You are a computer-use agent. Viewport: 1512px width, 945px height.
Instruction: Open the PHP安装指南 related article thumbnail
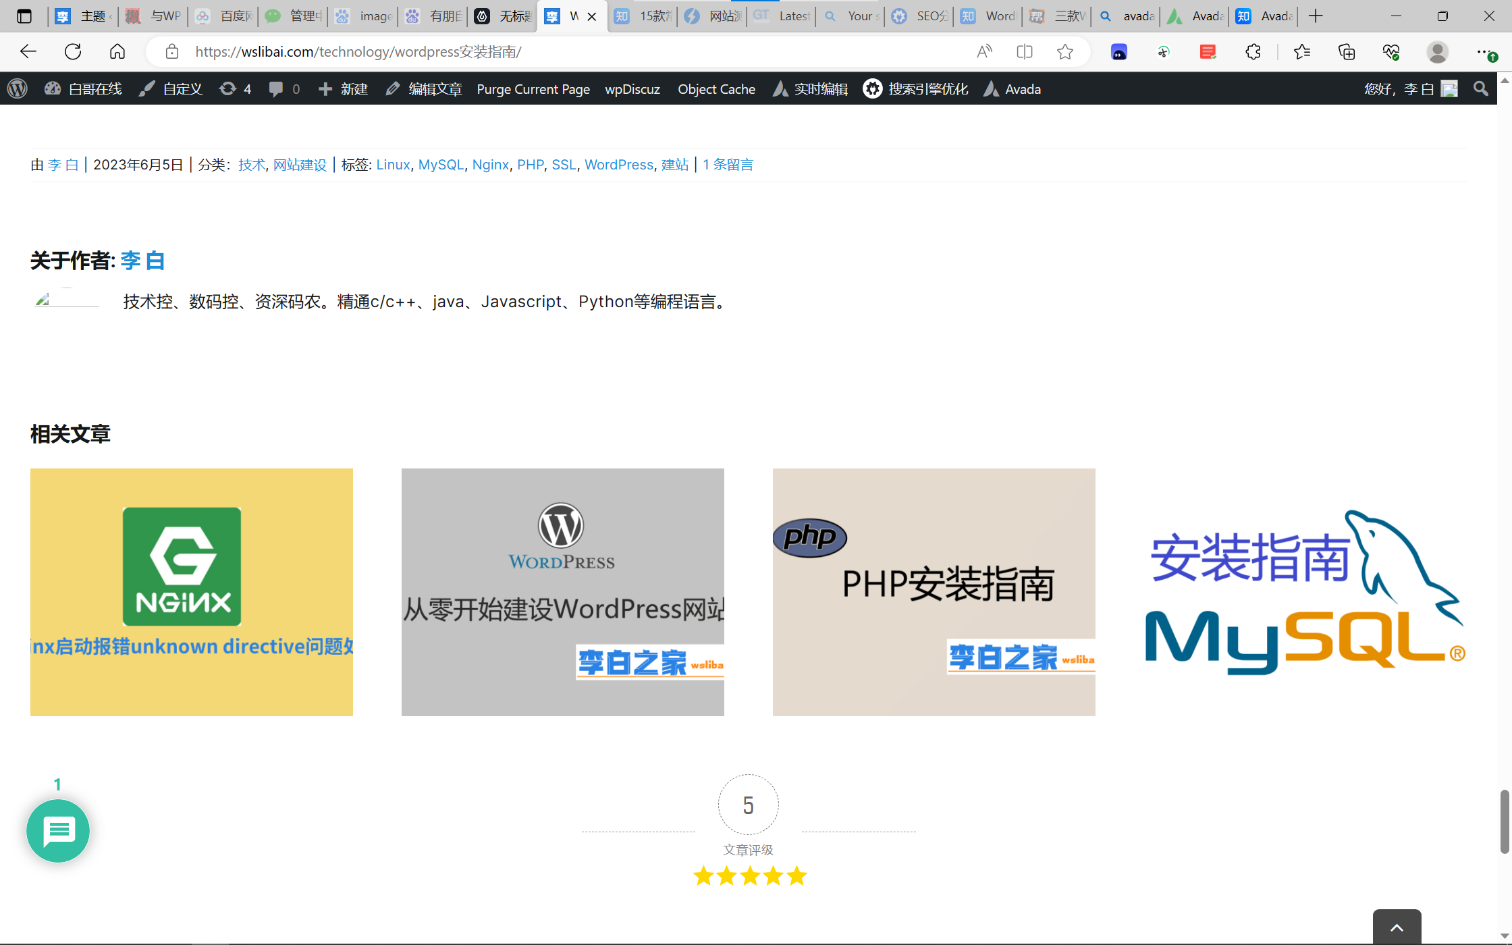point(934,592)
